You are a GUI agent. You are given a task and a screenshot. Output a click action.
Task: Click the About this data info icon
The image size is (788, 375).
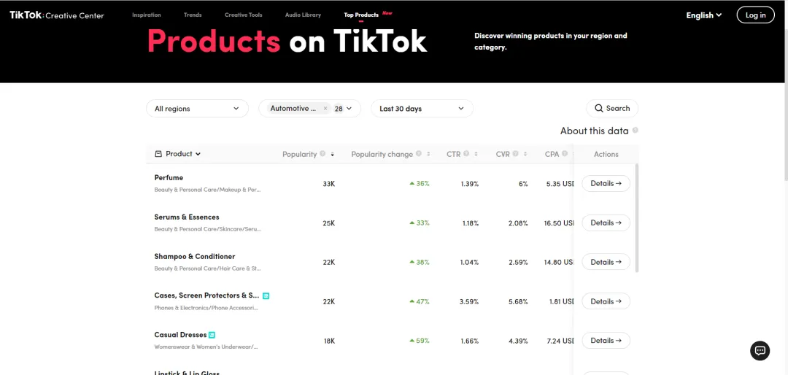pos(636,131)
